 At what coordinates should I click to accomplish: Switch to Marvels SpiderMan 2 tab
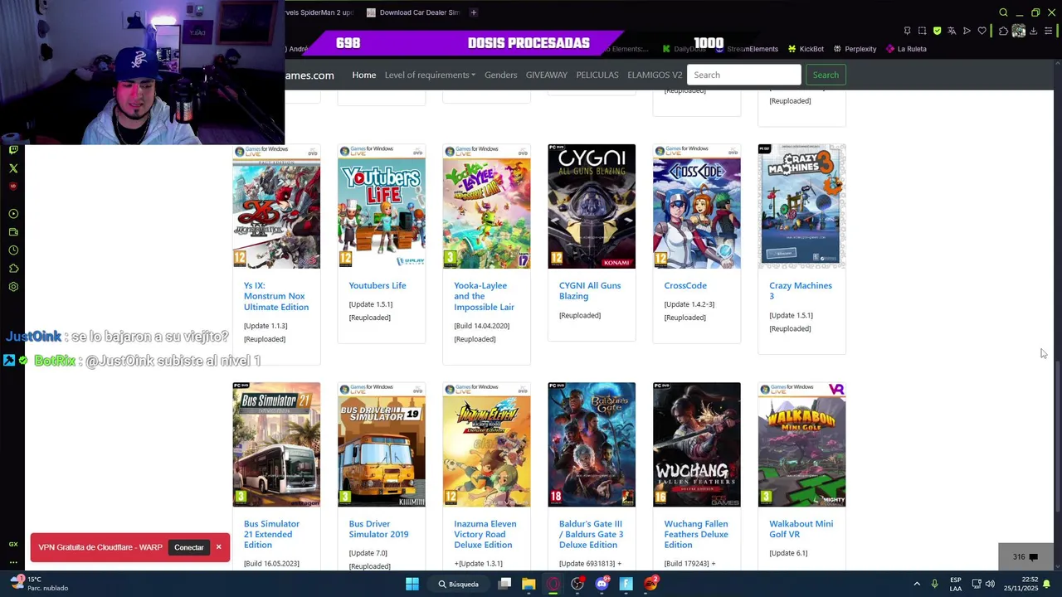click(x=319, y=12)
